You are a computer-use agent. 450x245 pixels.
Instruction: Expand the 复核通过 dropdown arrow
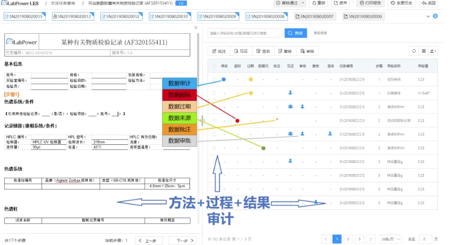point(303,3)
